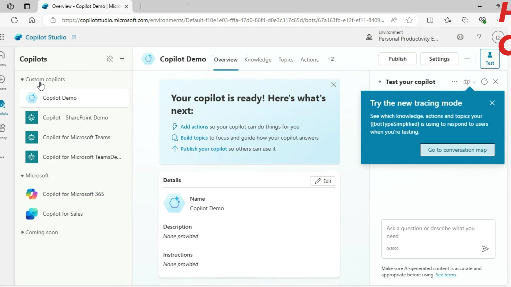Dismiss the copilot is ready banner
This screenshot has height=287, width=511.
(333, 85)
